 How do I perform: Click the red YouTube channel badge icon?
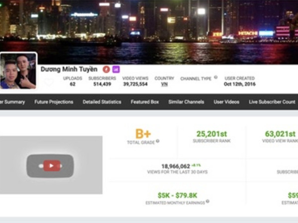point(106,69)
